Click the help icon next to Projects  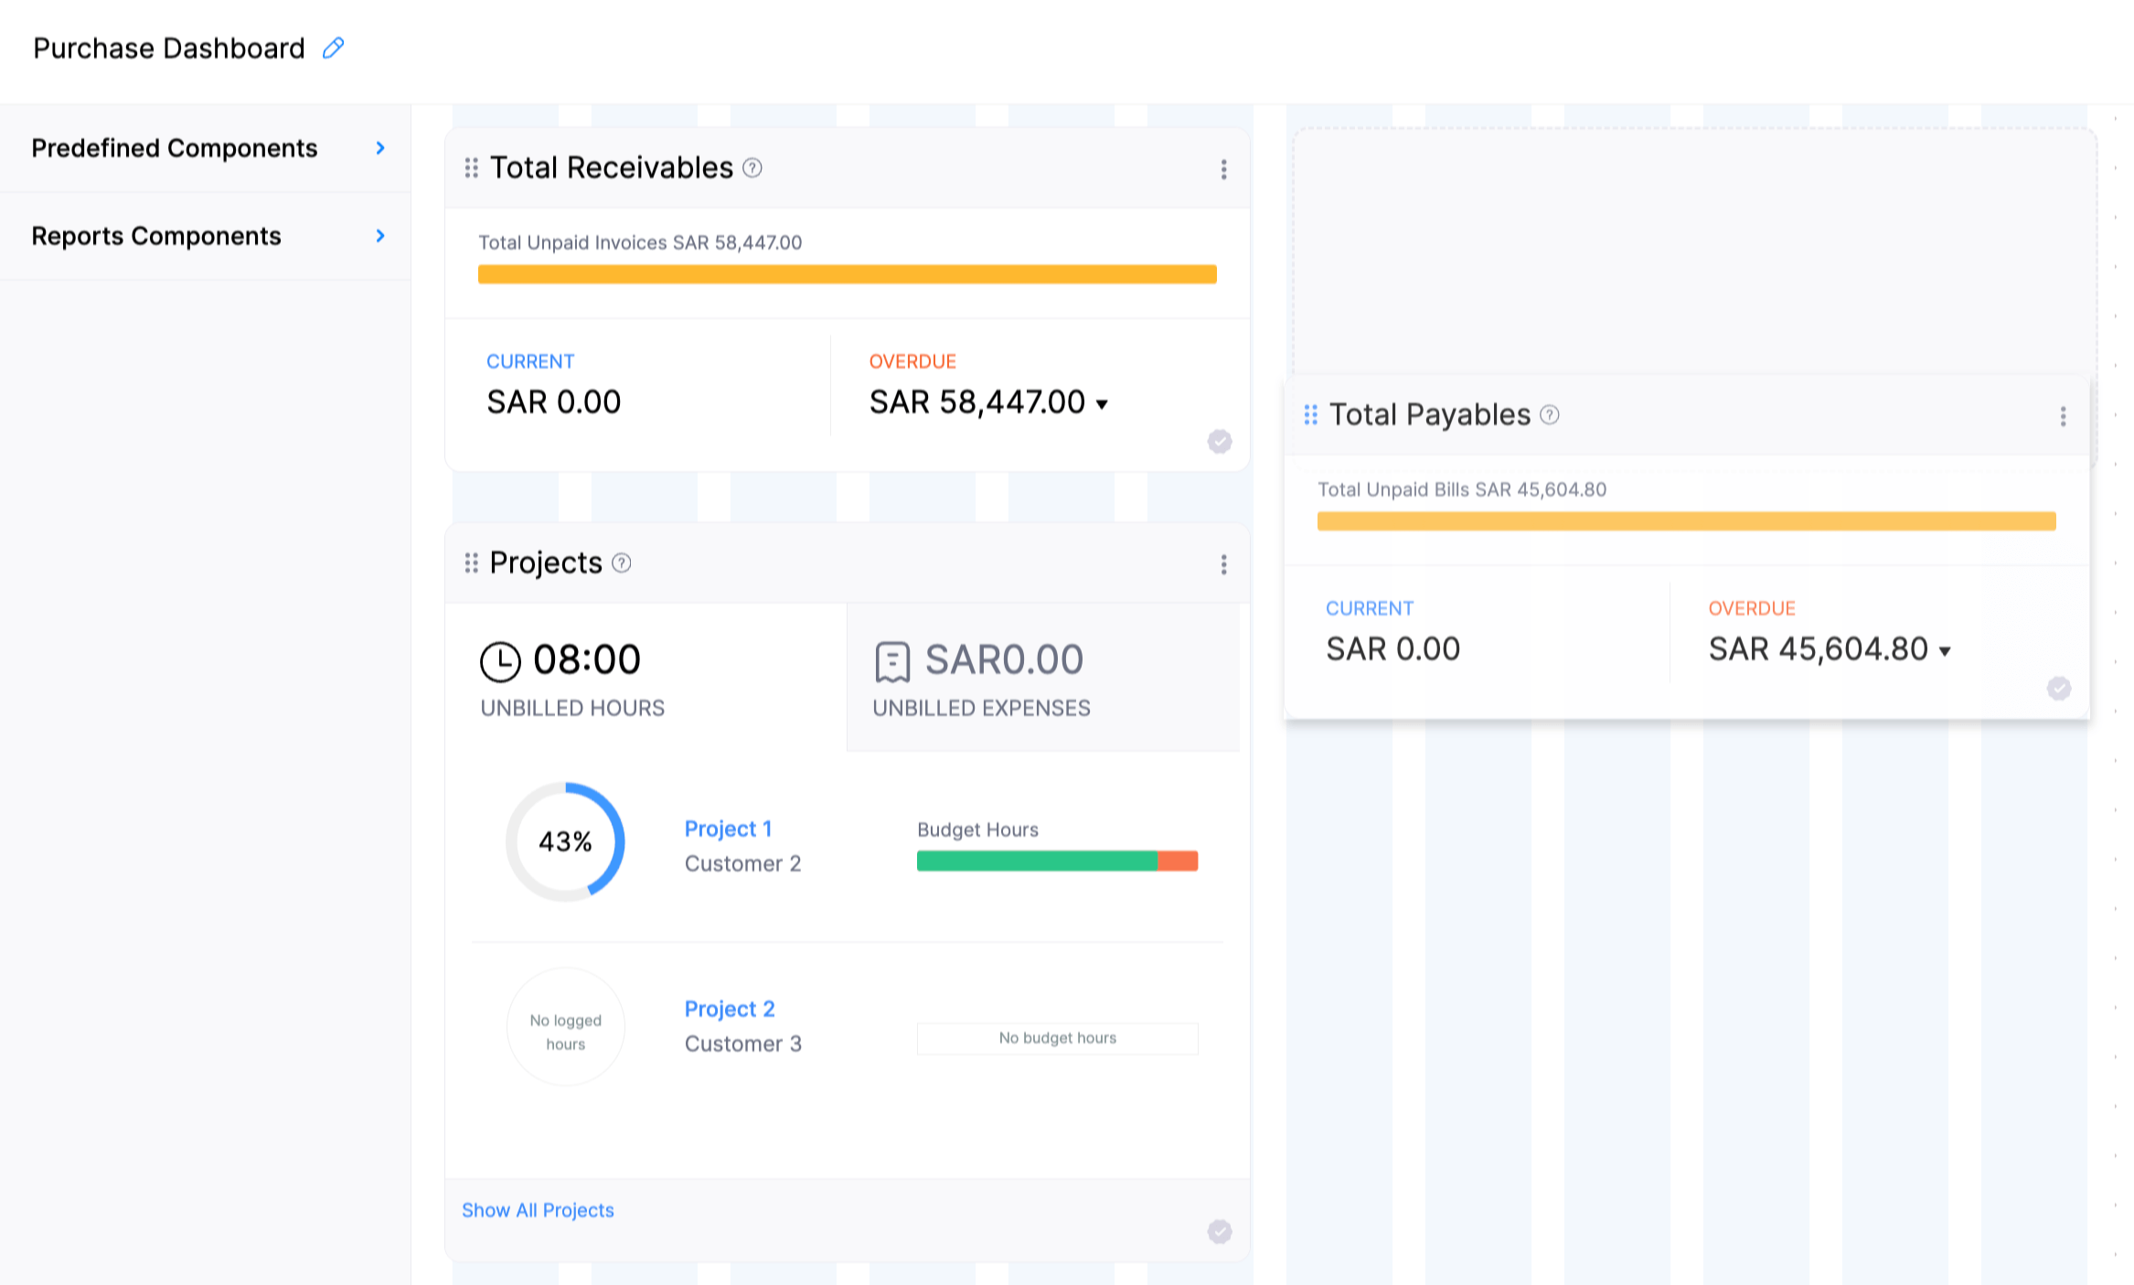point(622,562)
